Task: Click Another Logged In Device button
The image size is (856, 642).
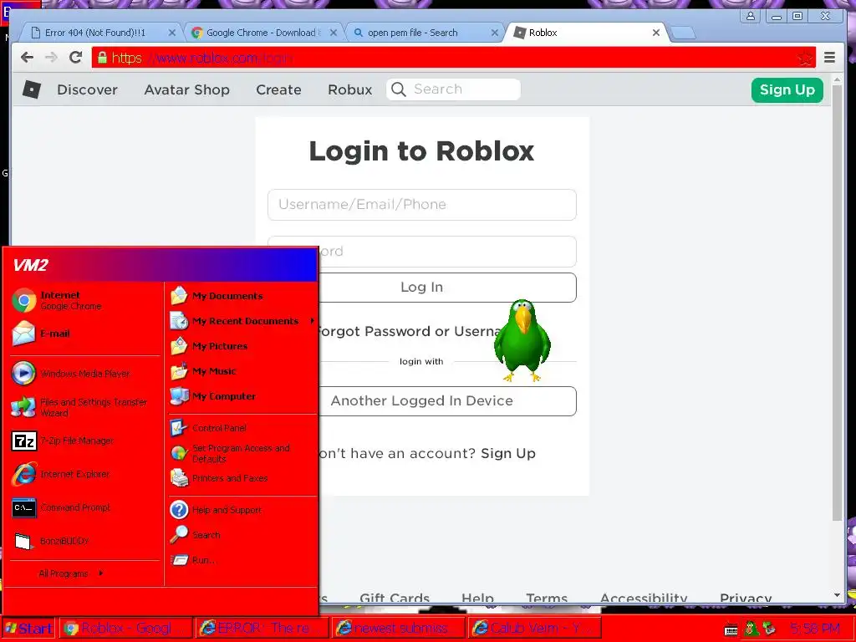Action: tap(448, 400)
